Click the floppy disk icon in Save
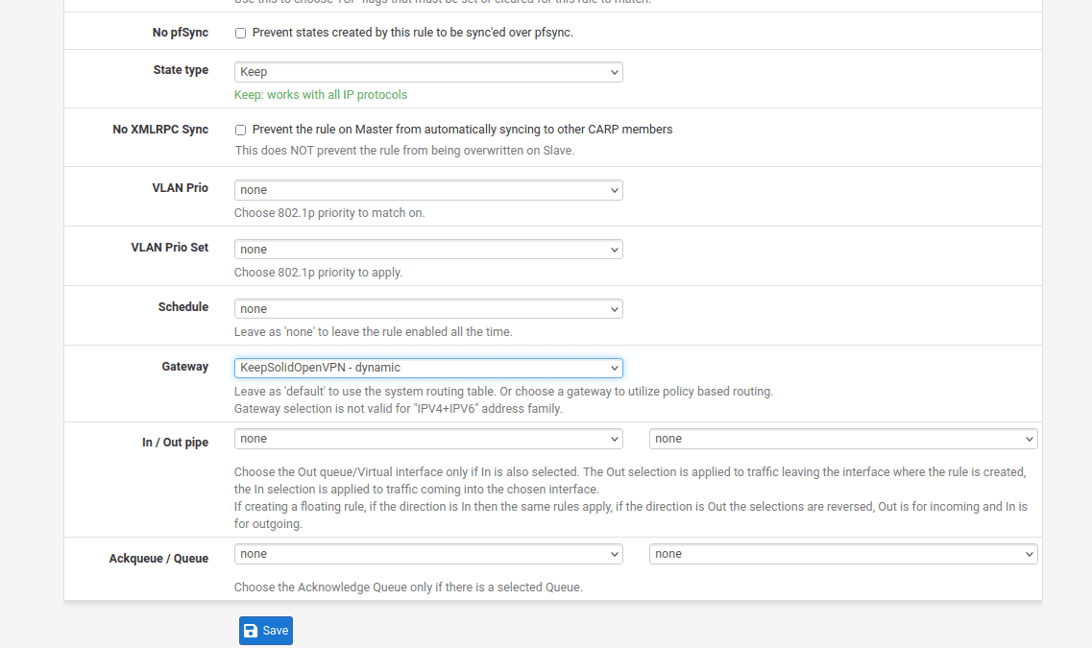Screen dimensions: 1092x648 [251, 631]
